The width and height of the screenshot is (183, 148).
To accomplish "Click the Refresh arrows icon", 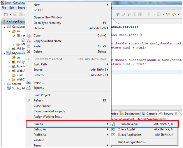I will (29, 101).
